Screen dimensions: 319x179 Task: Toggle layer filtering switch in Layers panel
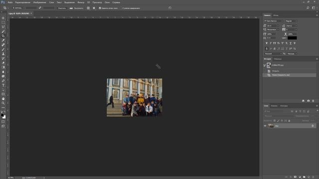click(x=317, y=110)
